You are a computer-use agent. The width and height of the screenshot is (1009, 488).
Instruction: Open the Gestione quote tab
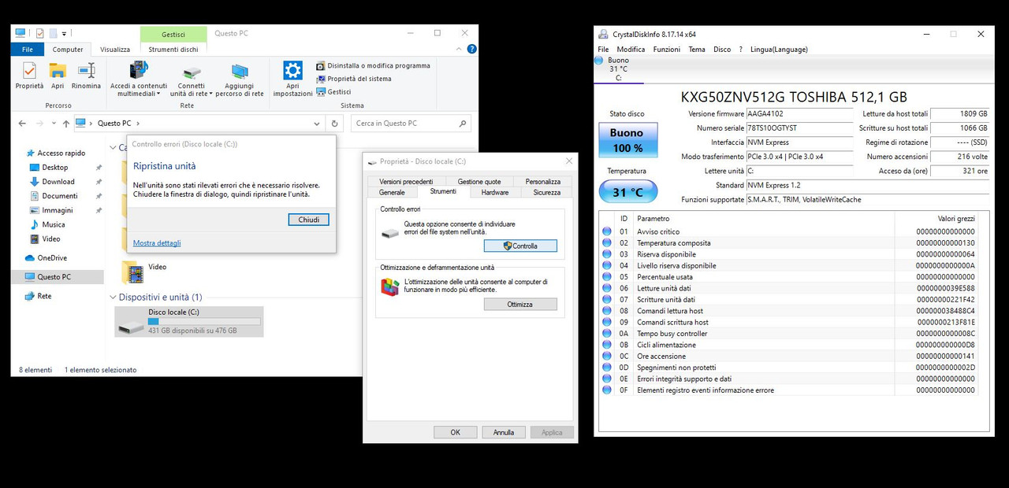point(479,182)
